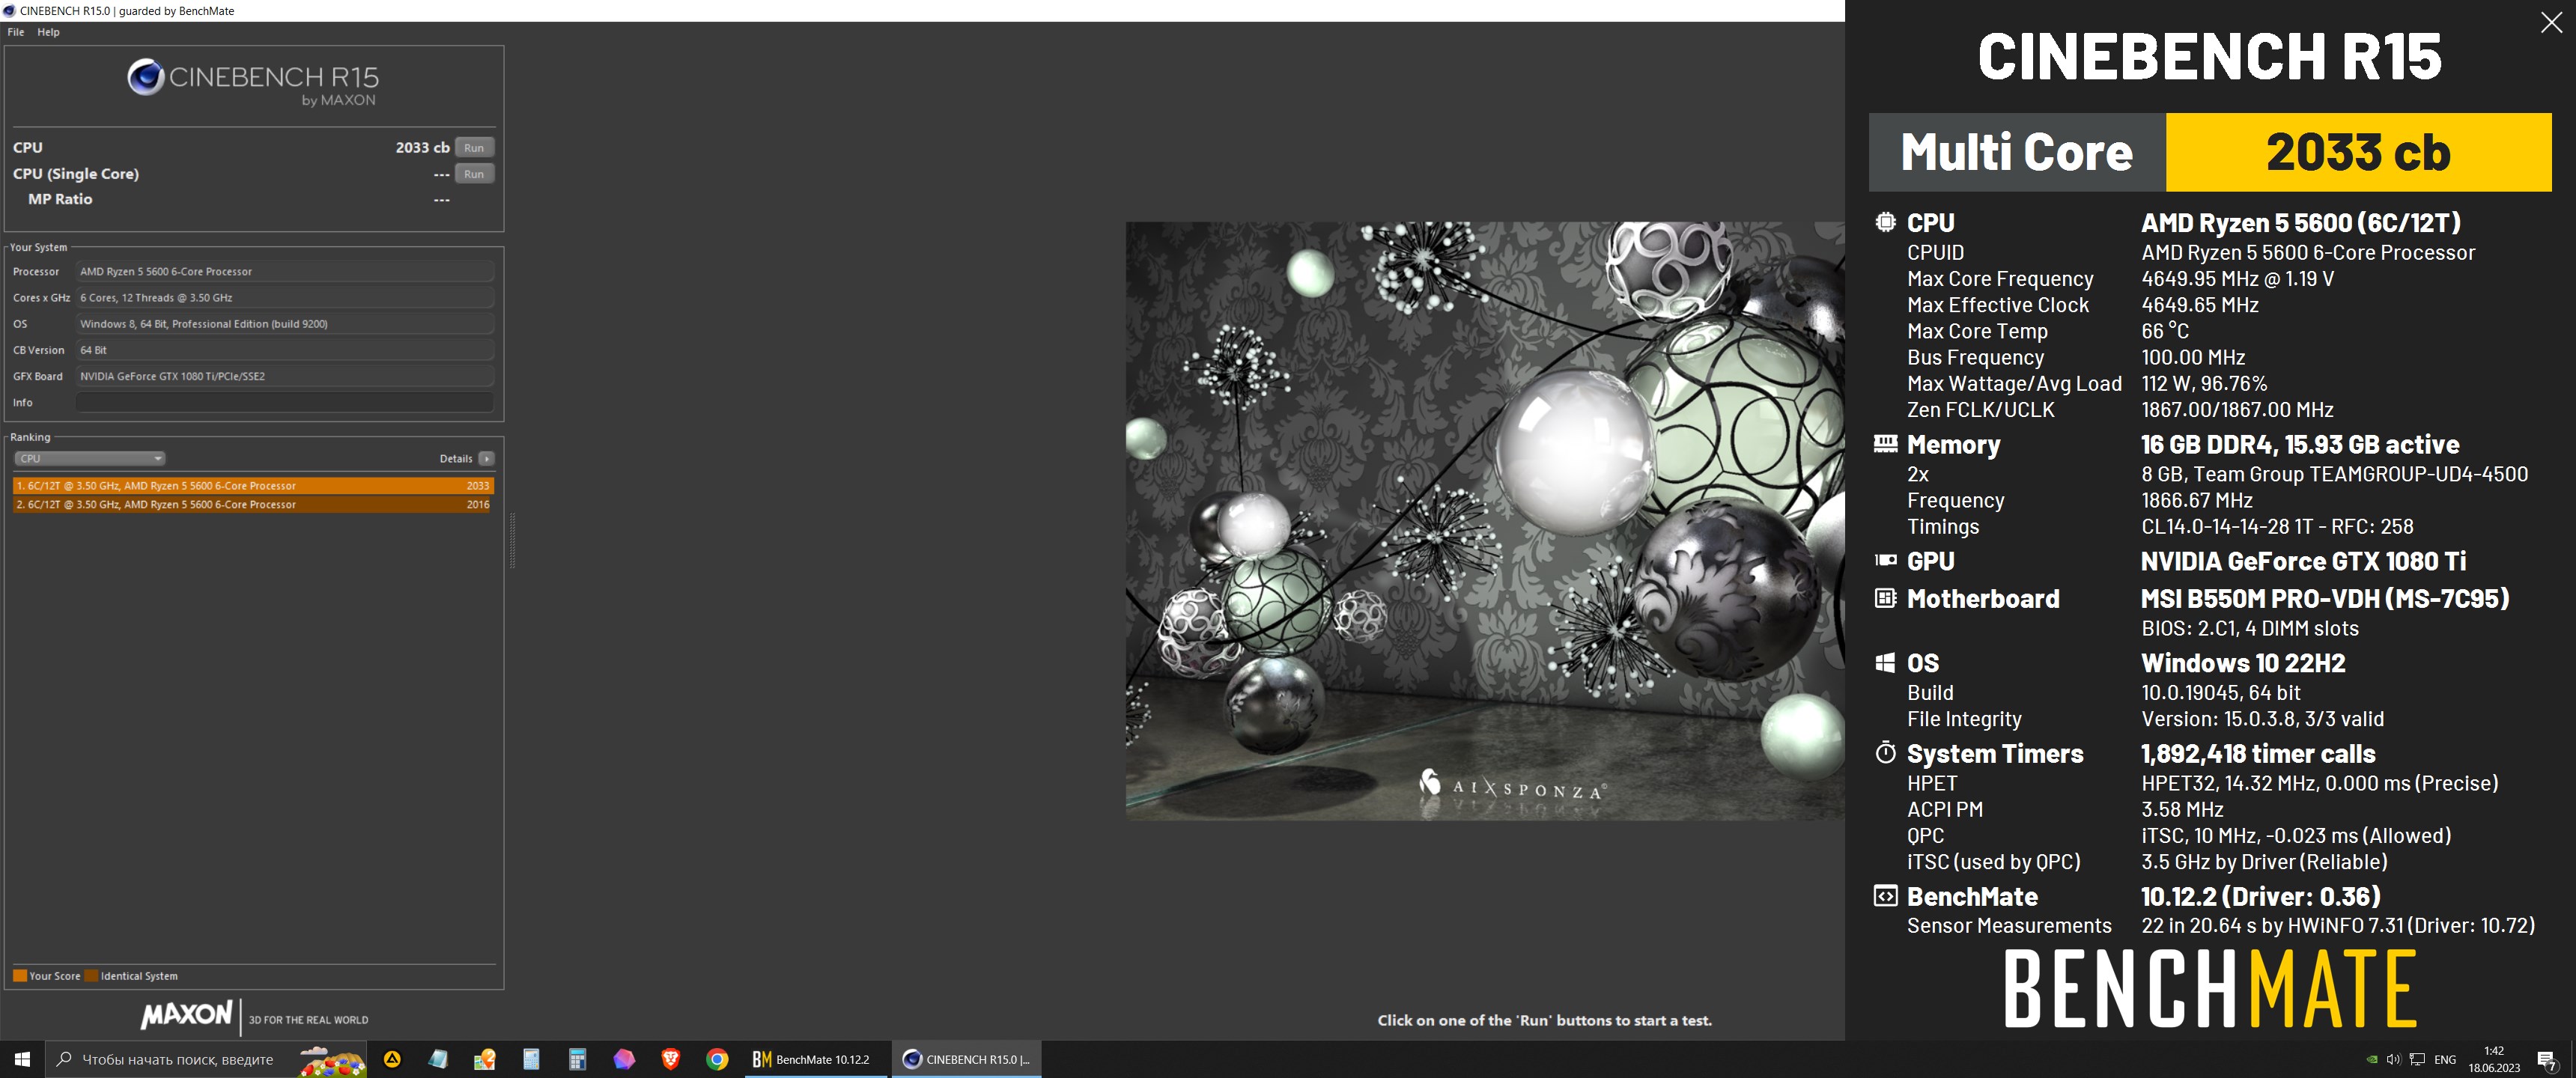Click the MSI B550M PRO-VDH motherboard text
The width and height of the screenshot is (2576, 1078).
point(2325,598)
